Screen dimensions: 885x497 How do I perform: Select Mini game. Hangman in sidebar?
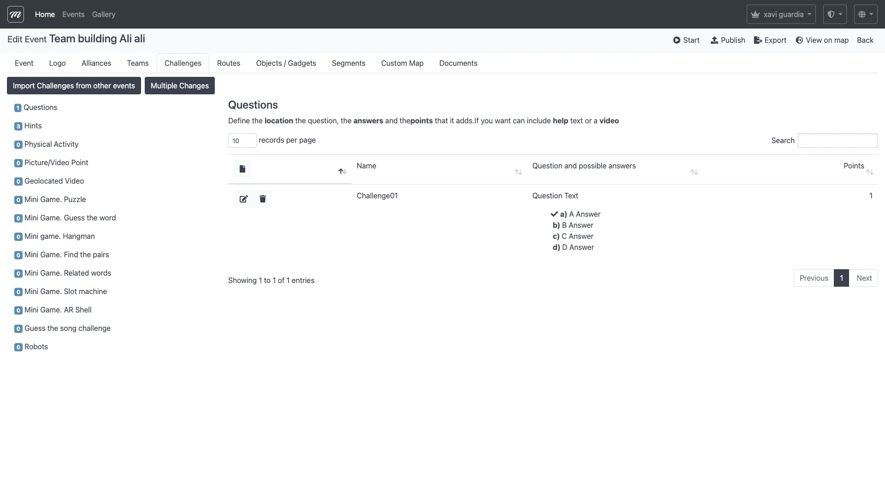point(59,236)
